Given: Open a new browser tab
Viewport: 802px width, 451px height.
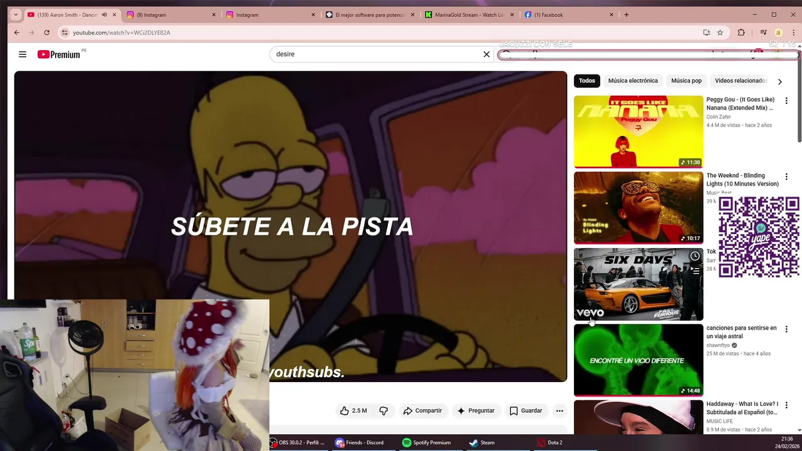Looking at the screenshot, I should 626,14.
